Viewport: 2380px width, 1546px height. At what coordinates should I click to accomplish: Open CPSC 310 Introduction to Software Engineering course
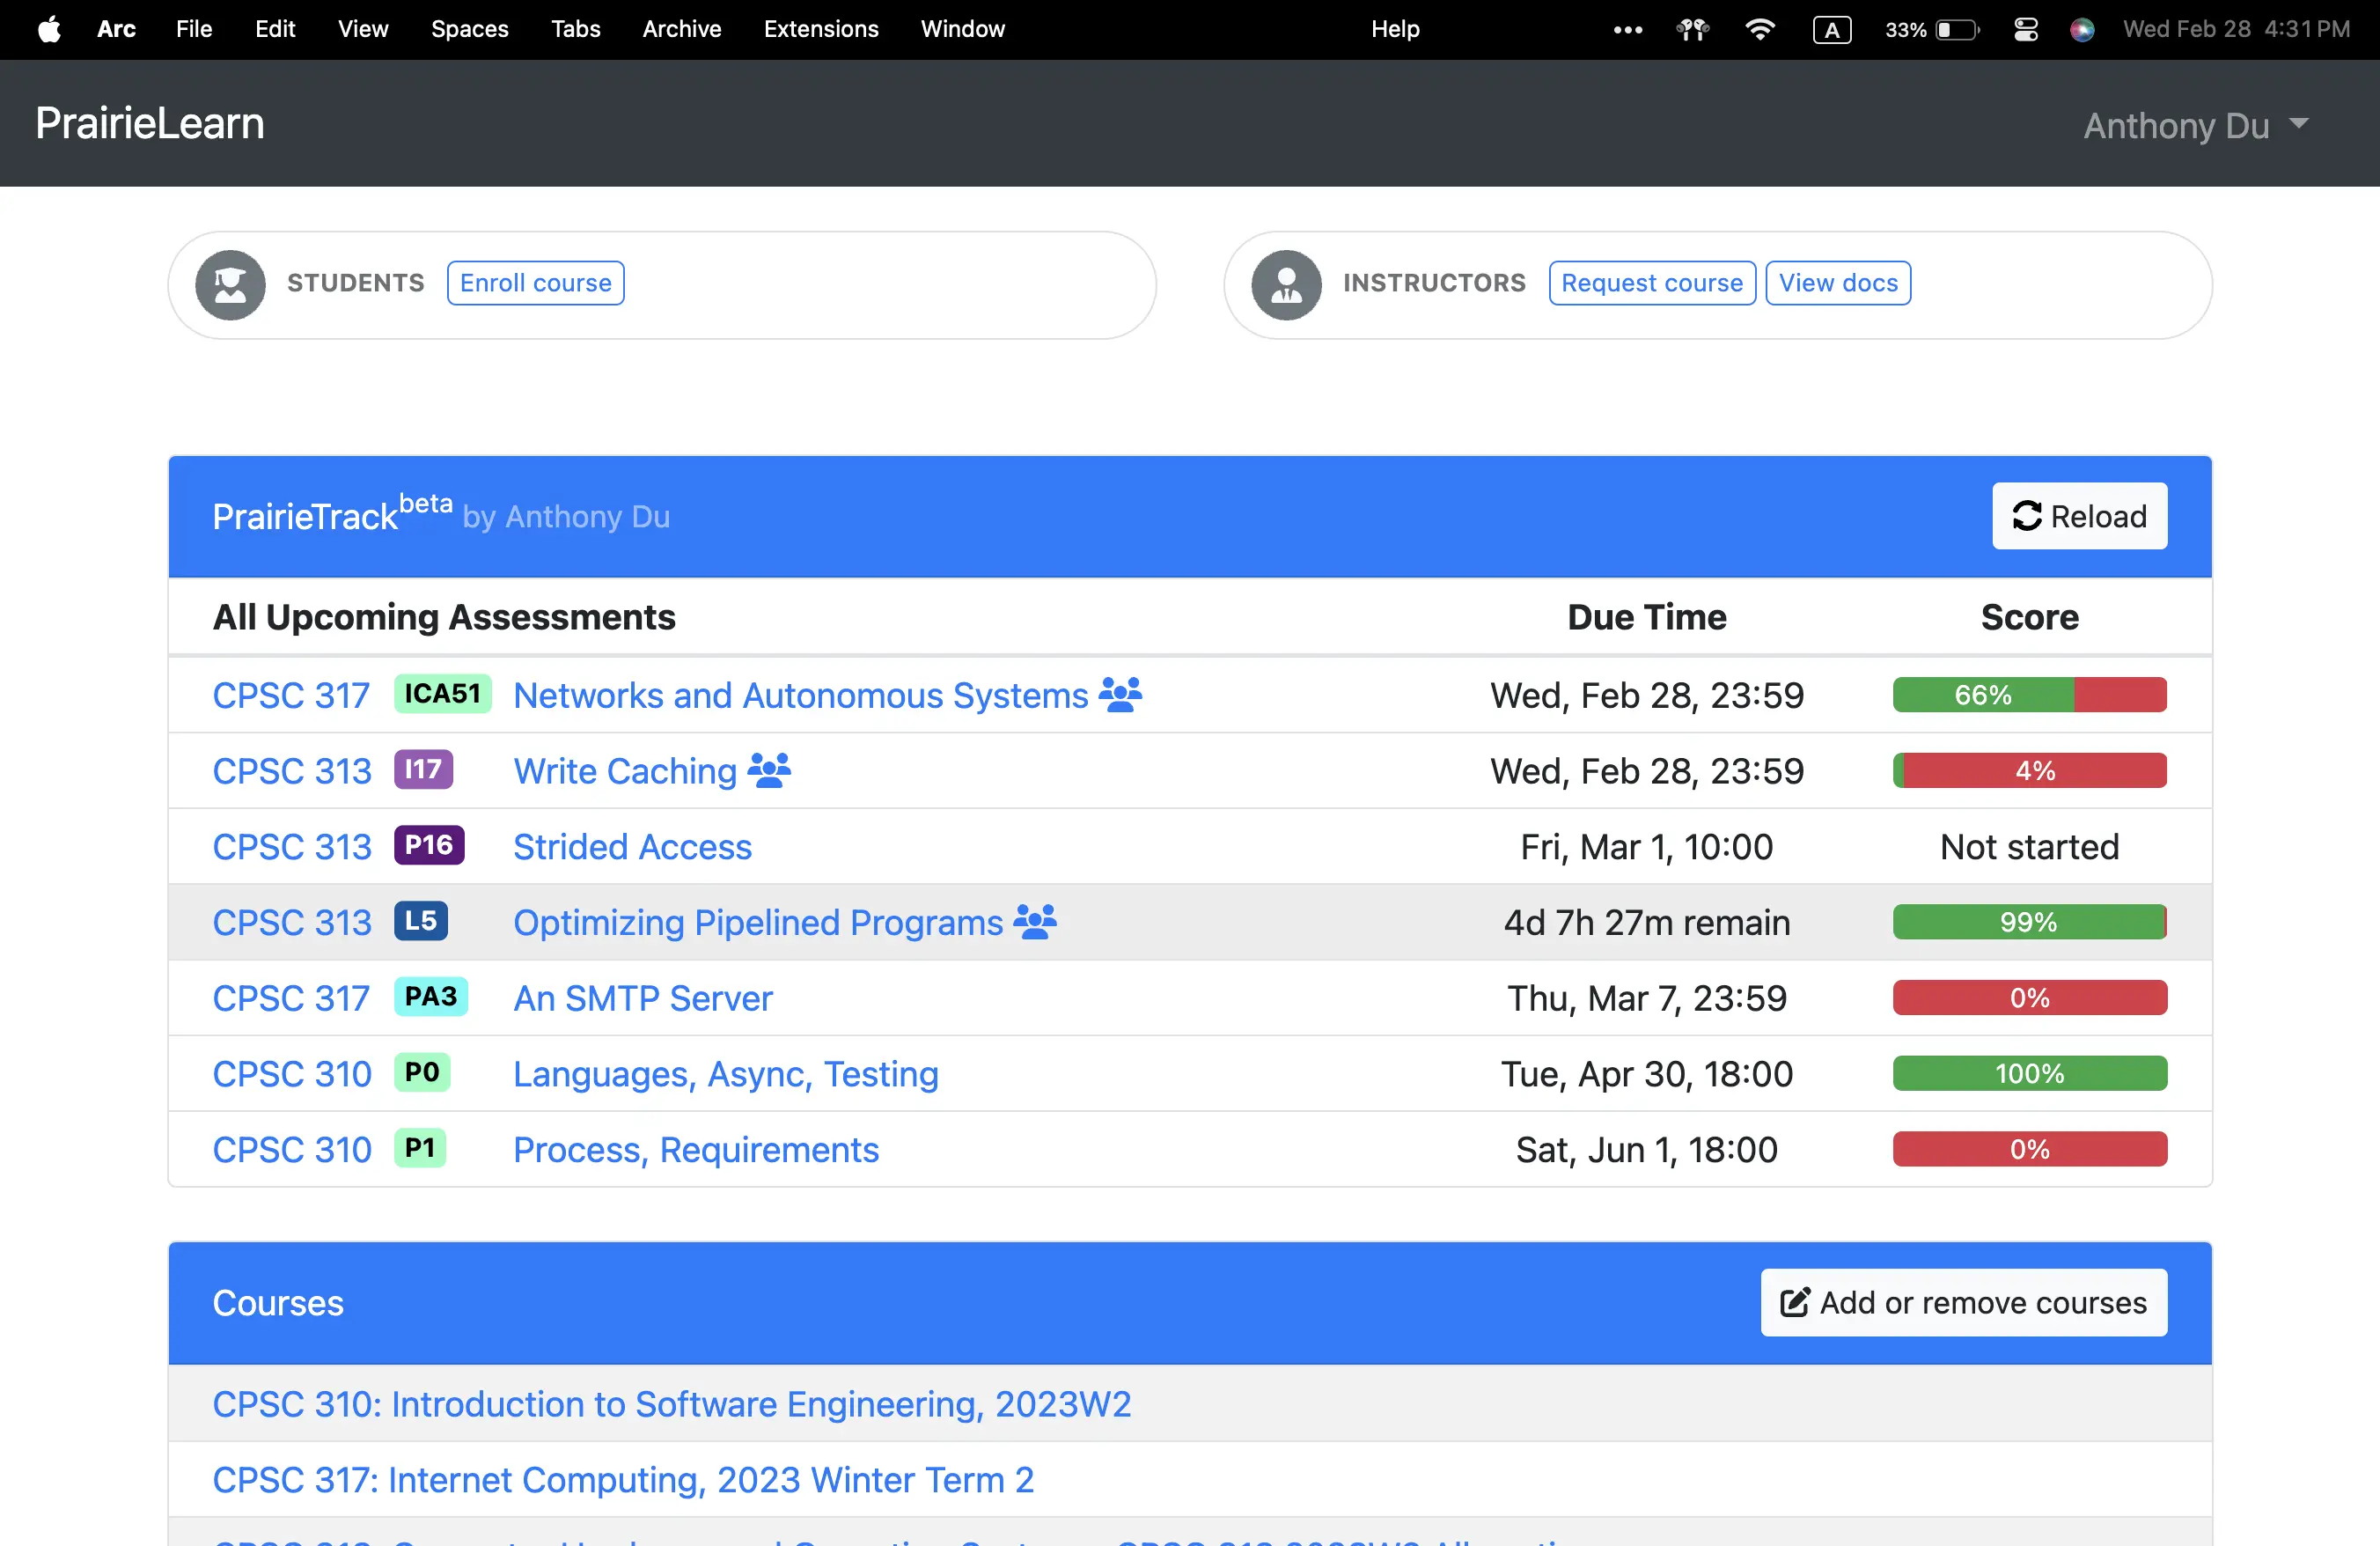tap(671, 1403)
